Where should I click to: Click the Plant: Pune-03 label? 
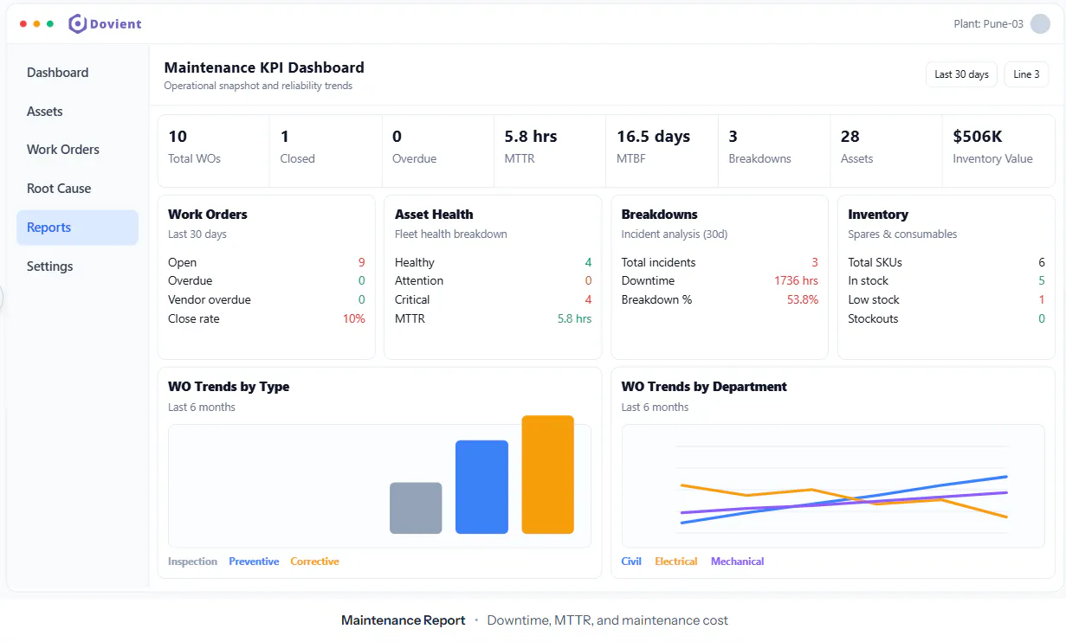click(988, 24)
